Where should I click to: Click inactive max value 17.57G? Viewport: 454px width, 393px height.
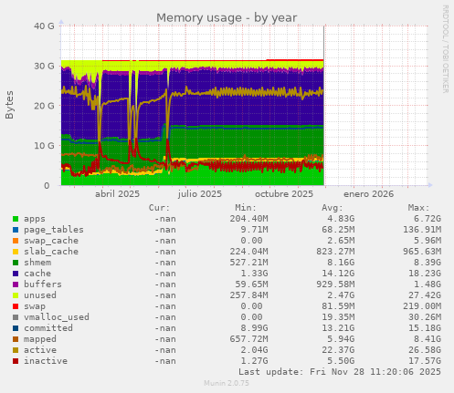tap(425, 361)
